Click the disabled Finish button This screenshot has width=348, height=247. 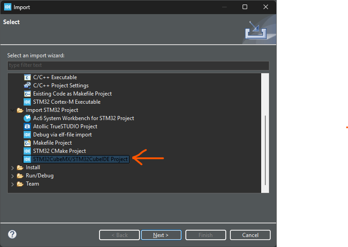(x=205, y=235)
